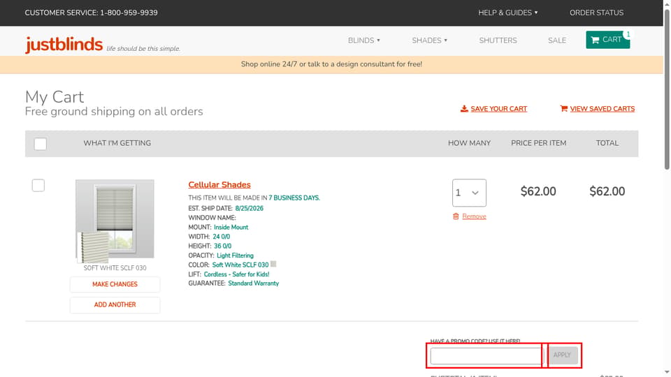Screen dimensions: 671x377
Task: Click the width value 24 0/0
Action: click(x=222, y=237)
